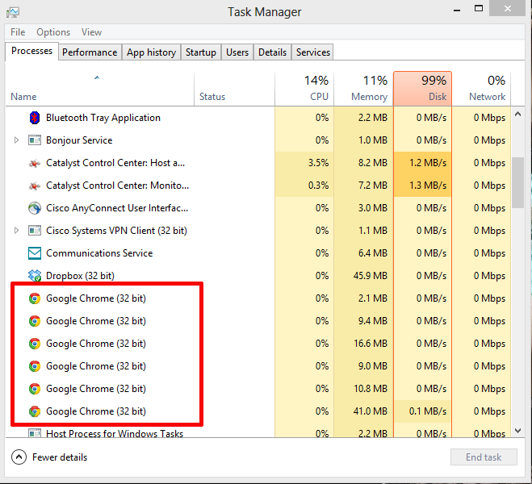Click the 45.9 MB memory value
This screenshot has width=532, height=484.
click(371, 276)
